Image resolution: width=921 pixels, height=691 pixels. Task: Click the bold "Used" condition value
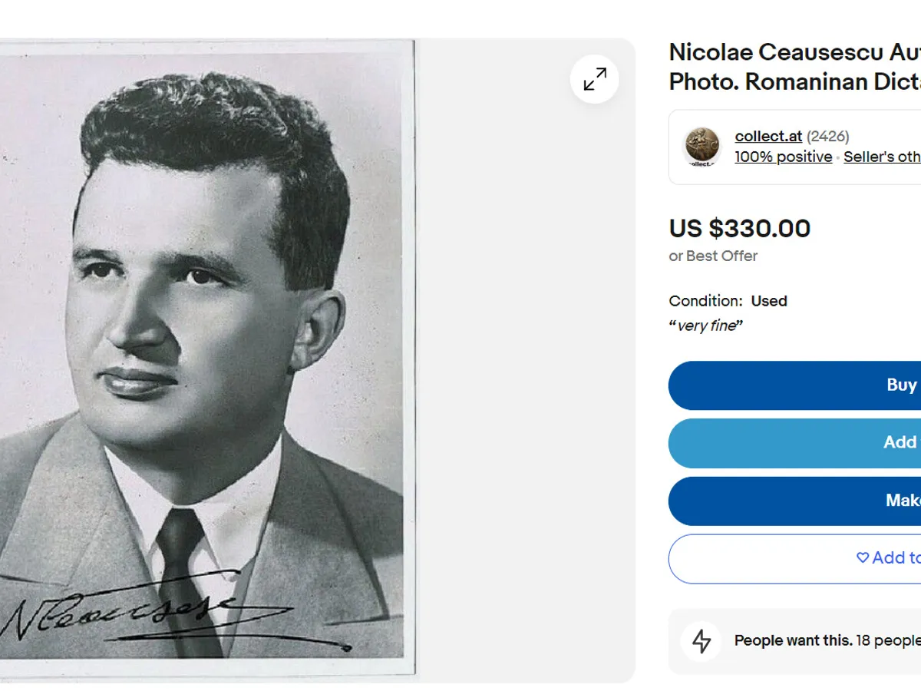(x=769, y=301)
